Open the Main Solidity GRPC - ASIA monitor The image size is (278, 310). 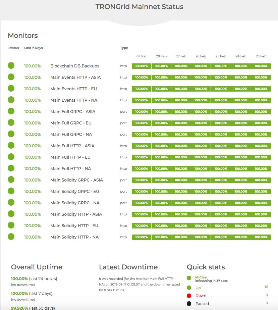point(77,180)
